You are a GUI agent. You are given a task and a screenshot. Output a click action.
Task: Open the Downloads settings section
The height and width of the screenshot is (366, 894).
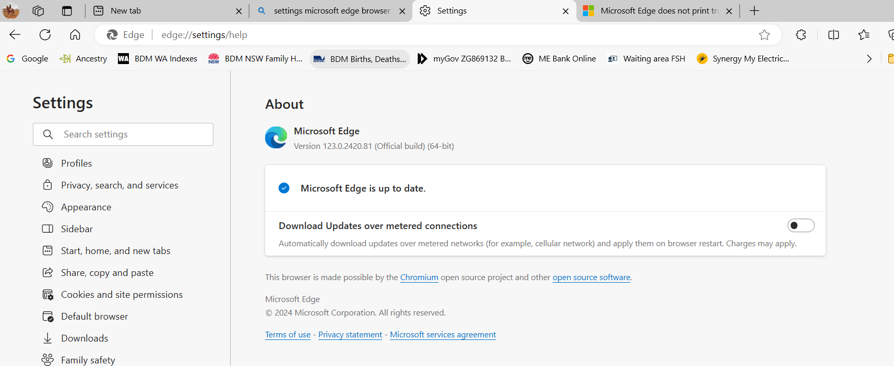tap(85, 338)
